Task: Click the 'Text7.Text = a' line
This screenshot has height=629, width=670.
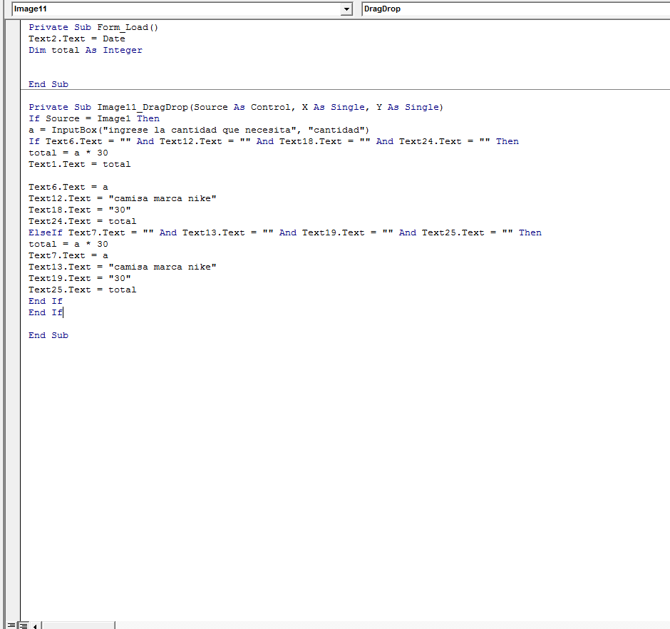Action: (68, 255)
